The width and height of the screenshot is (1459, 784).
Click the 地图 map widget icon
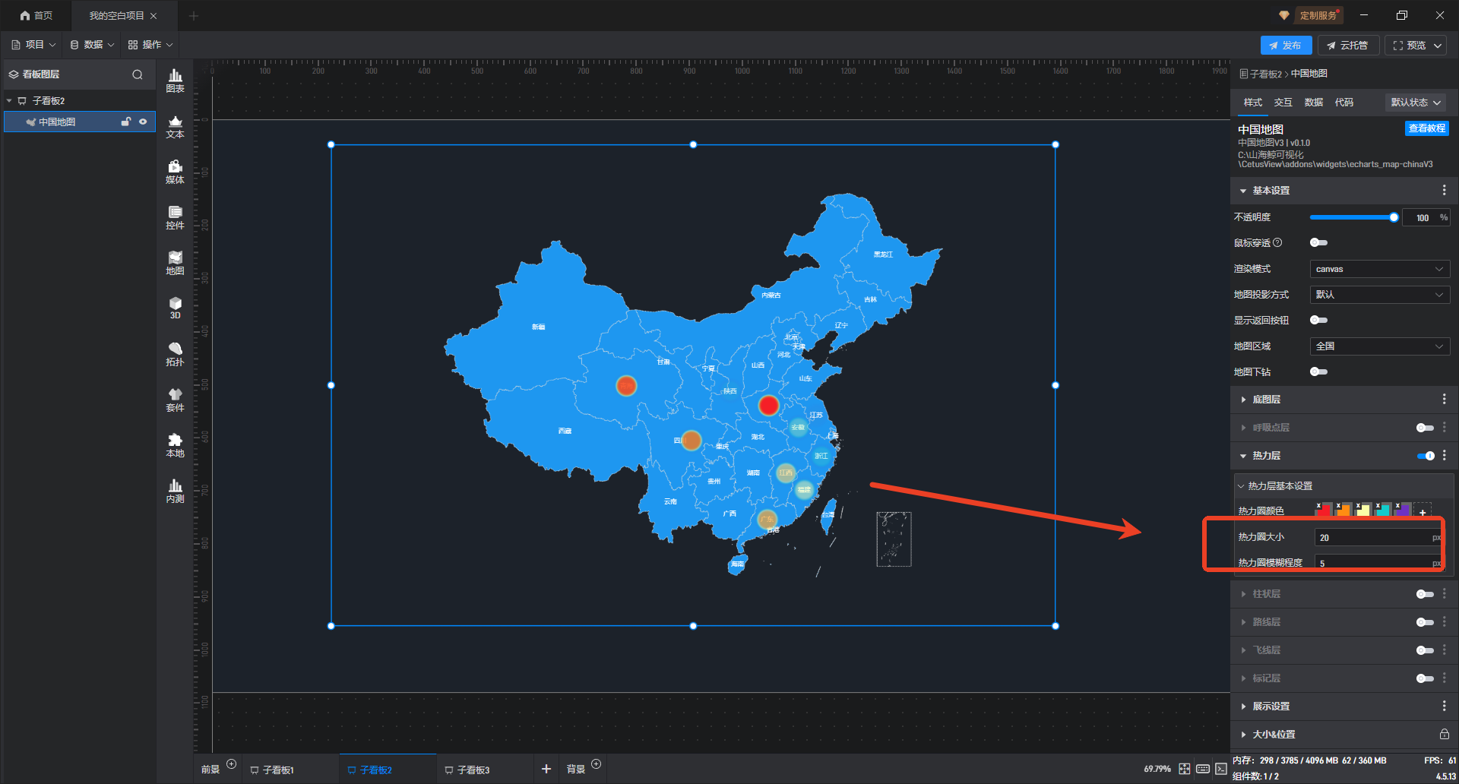[x=175, y=263]
